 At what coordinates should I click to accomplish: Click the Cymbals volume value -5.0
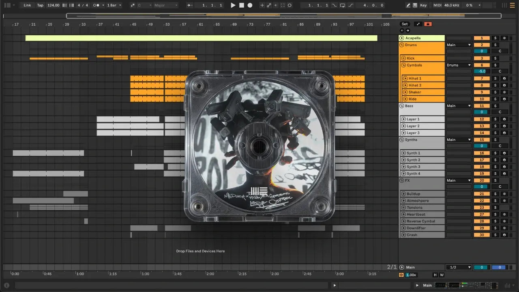[482, 71]
